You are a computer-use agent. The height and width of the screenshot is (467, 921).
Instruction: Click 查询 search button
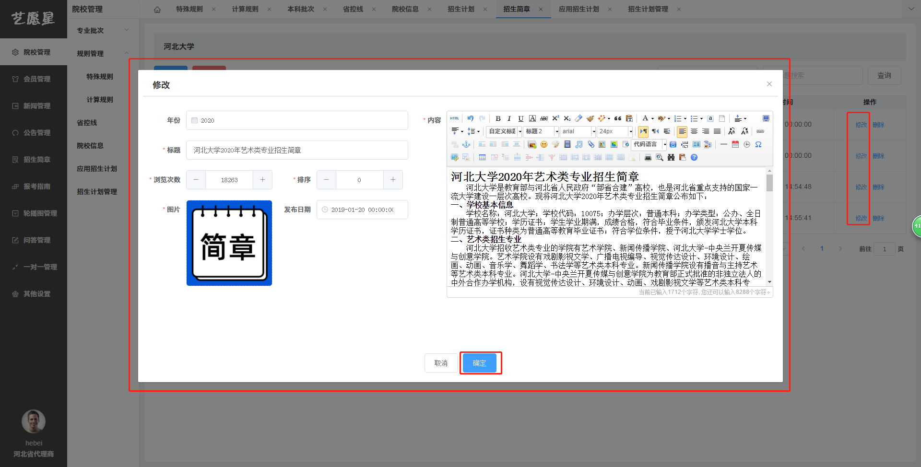pos(884,75)
